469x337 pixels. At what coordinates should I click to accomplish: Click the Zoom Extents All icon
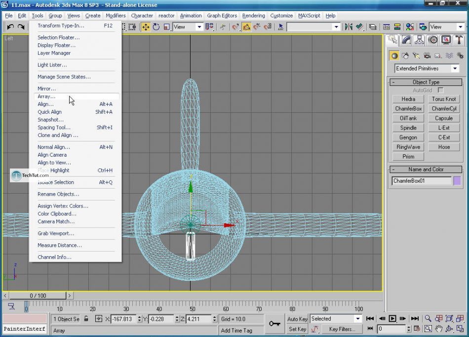[x=460, y=318]
